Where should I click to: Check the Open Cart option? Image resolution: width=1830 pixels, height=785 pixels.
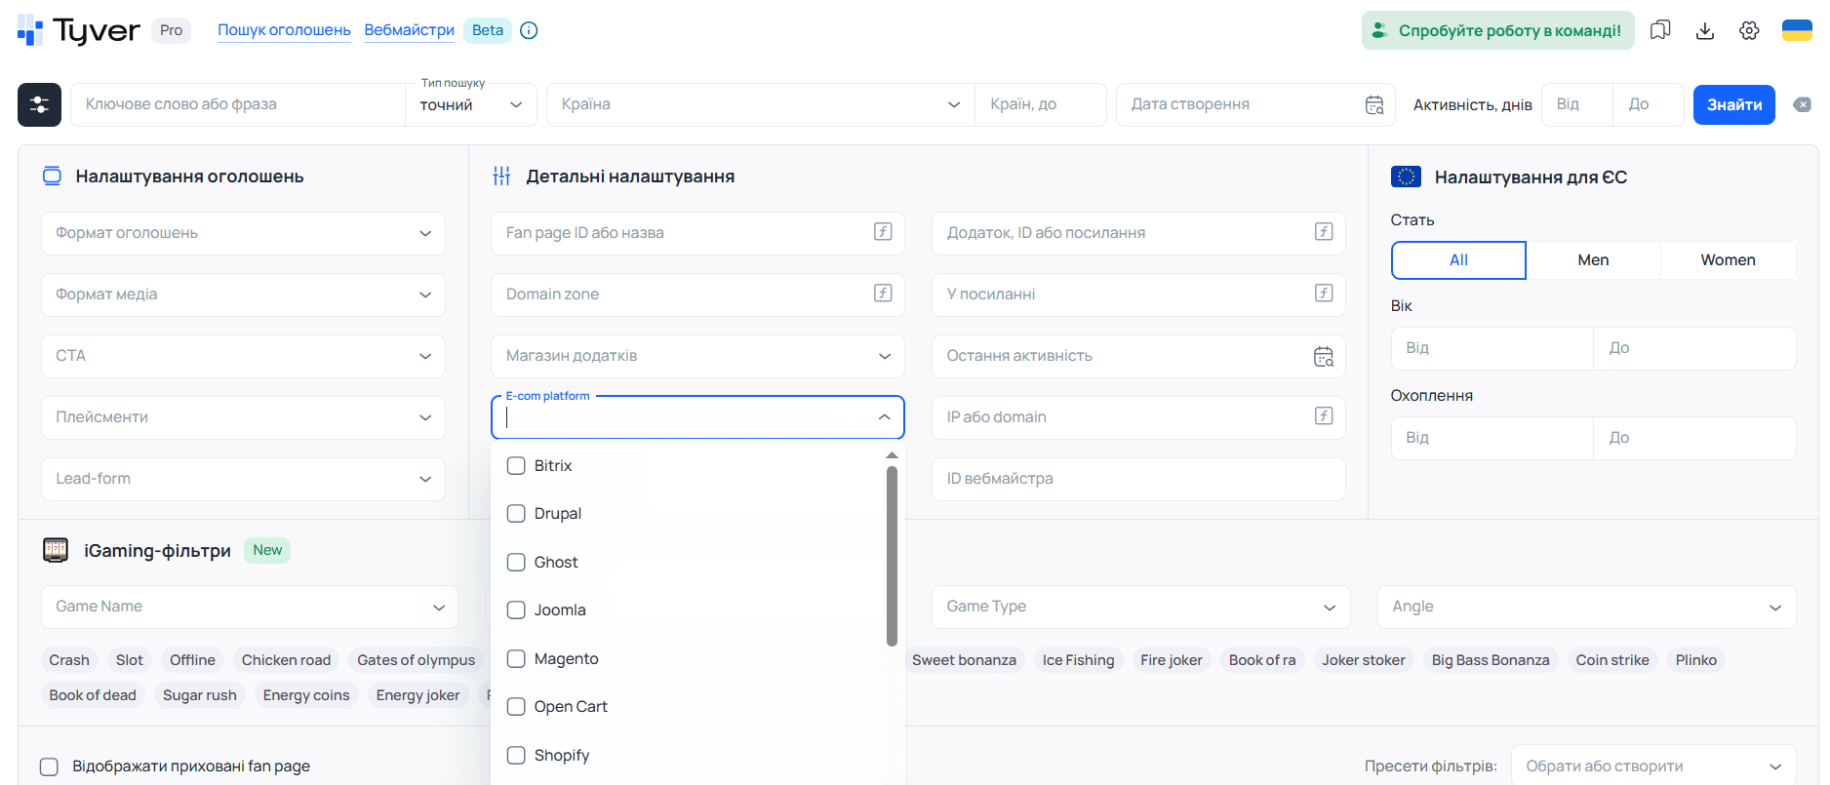pos(516,707)
